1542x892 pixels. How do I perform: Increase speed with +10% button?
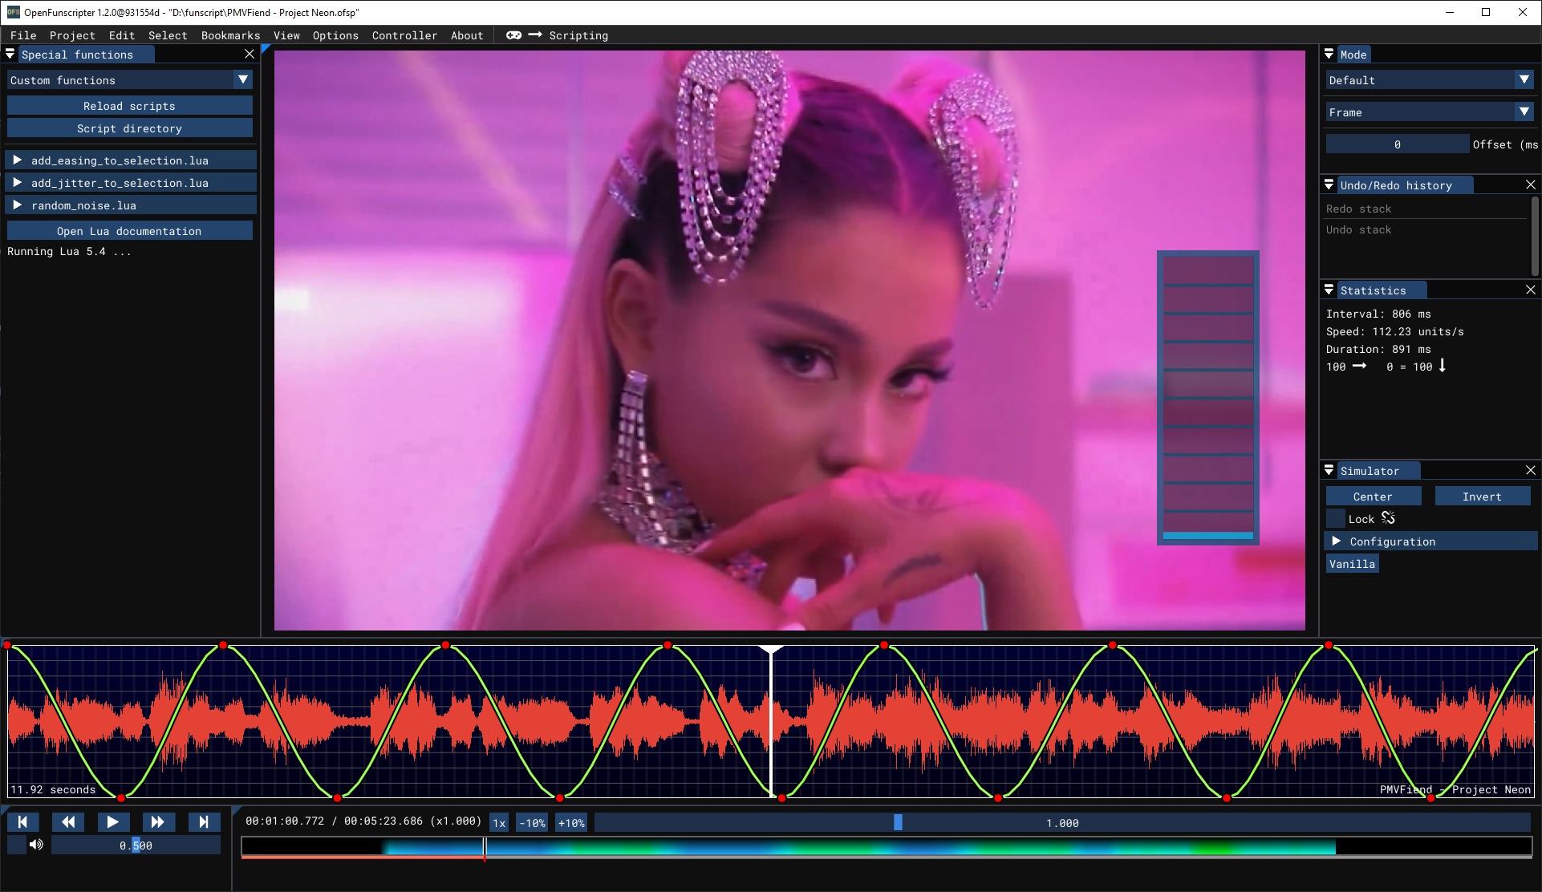[571, 823]
